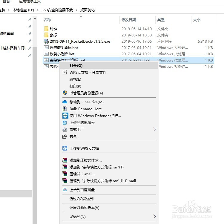224x224 pixels.
Task: Click 桌面美化 breadcrumb
Action: (x=88, y=10)
